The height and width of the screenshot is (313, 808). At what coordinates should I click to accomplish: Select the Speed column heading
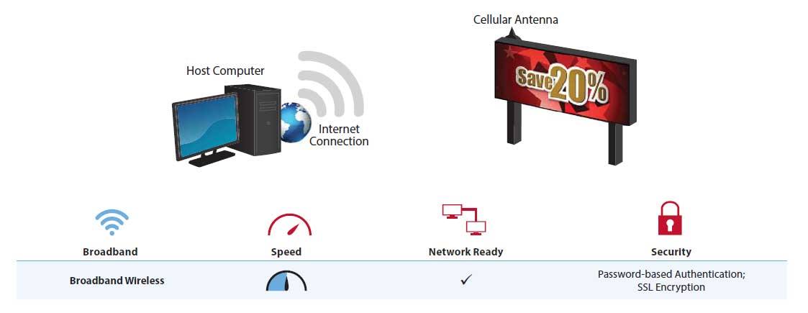[x=286, y=252]
